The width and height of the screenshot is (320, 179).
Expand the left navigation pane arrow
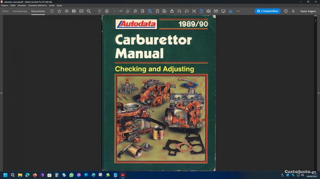pos(1,93)
